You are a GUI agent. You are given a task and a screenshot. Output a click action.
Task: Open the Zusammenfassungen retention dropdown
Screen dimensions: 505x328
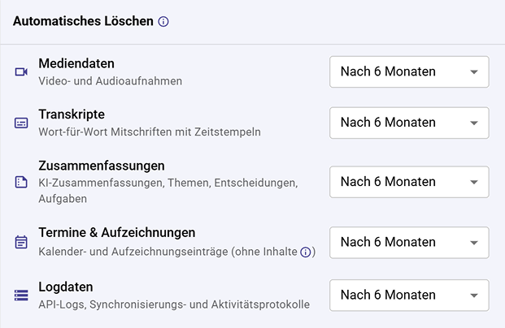408,182
